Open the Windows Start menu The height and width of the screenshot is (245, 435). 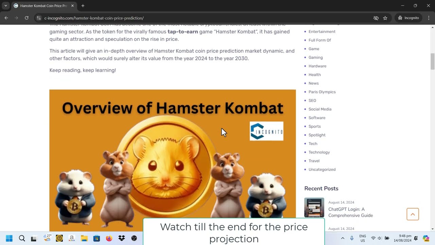point(9,238)
